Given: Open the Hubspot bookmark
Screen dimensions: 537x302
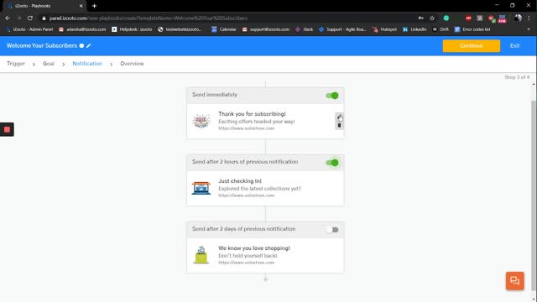Looking at the screenshot, I should coord(384,29).
